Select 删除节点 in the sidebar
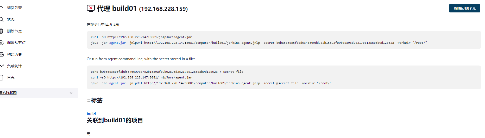 [x=15, y=31]
